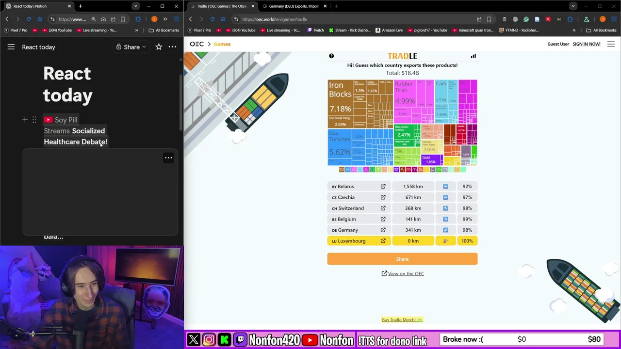
Task: Go back in the Notion browser window
Action: (x=7, y=19)
